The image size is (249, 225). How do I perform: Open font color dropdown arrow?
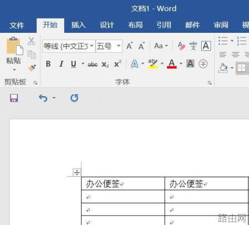click(x=181, y=64)
